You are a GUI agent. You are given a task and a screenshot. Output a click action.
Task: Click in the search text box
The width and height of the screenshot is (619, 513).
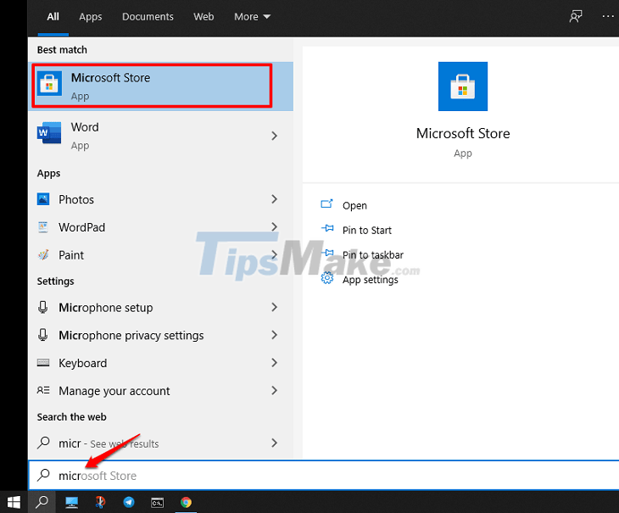click(324, 475)
